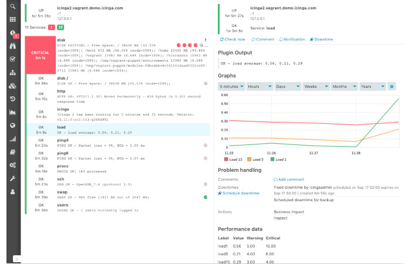Select the users service row

click(117, 208)
